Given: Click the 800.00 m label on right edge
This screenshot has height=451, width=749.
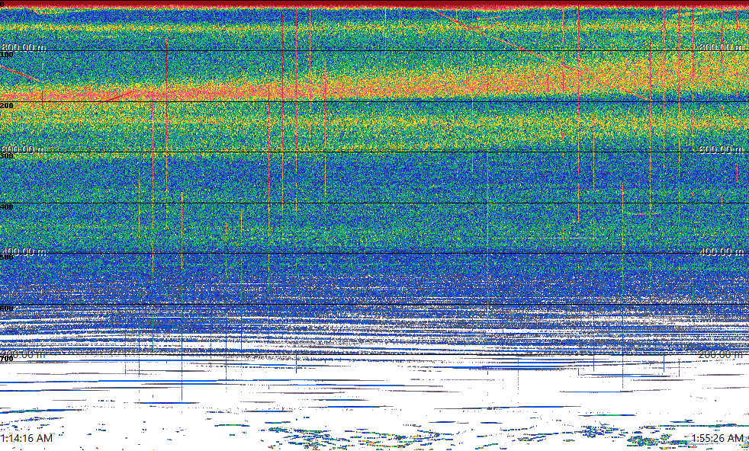Looking at the screenshot, I should tap(721, 47).
